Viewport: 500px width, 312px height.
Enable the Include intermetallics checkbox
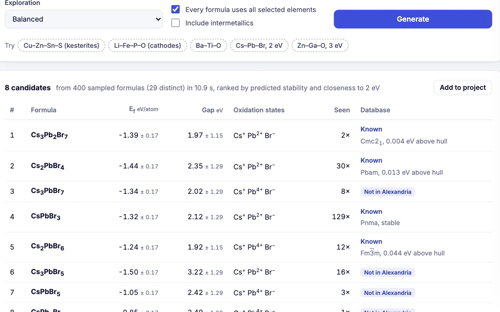[176, 23]
